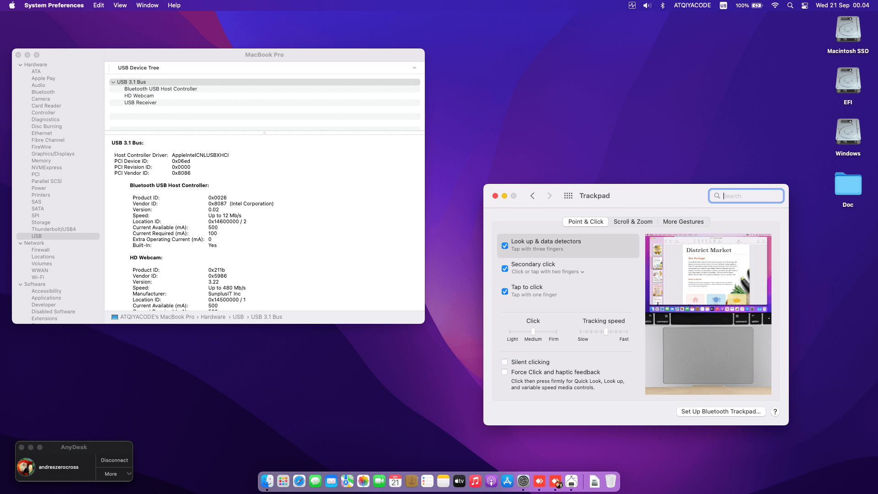This screenshot has height=494, width=878.
Task: Open System Information chip icon in the Dock
Action: (x=571, y=481)
